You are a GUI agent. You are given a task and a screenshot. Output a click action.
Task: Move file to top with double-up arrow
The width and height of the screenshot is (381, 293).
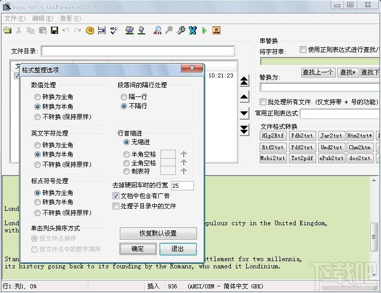coord(244,81)
